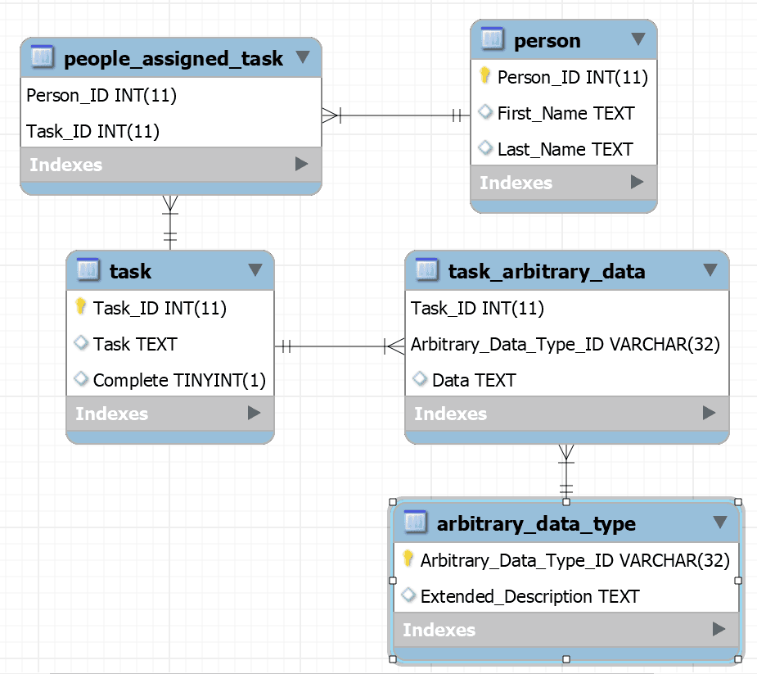Click the key icon beside Arbitrary_Data_Type_ID
757x674 pixels.
[x=407, y=560]
